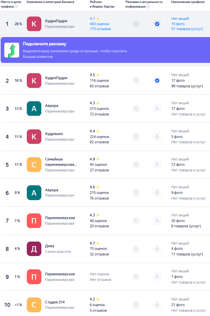Select company name 'Дива'

click(x=50, y=246)
